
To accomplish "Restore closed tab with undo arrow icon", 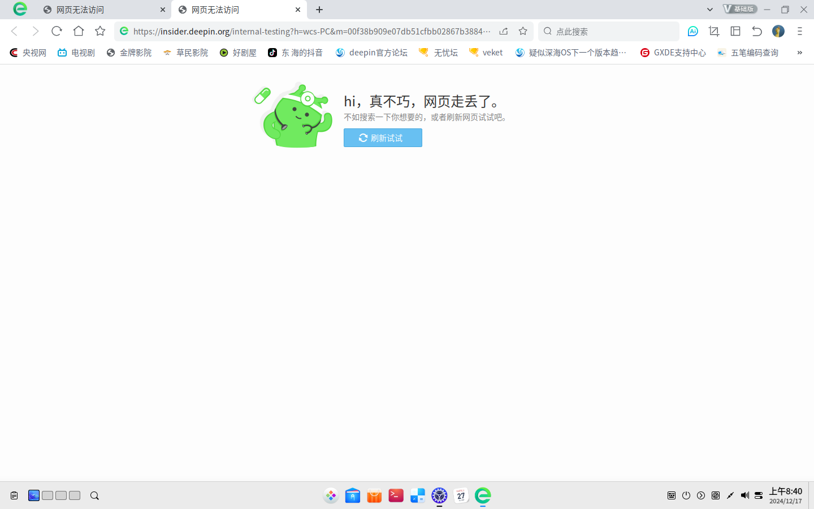I will click(757, 31).
